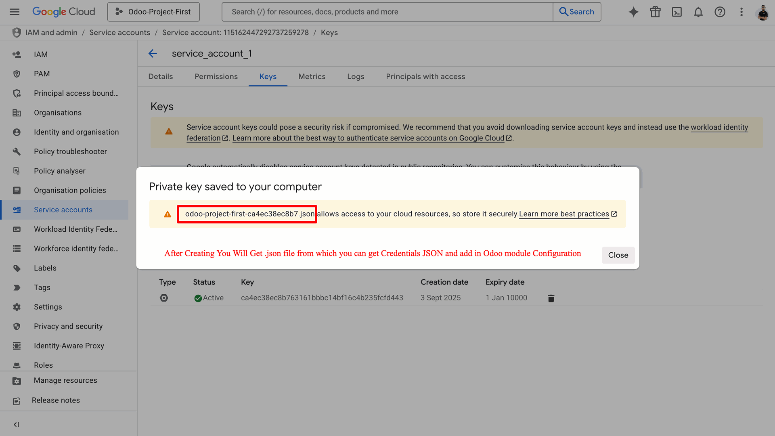Open the Odoo-Project-First project picker
Viewport: 775px width, 436px height.
click(153, 12)
